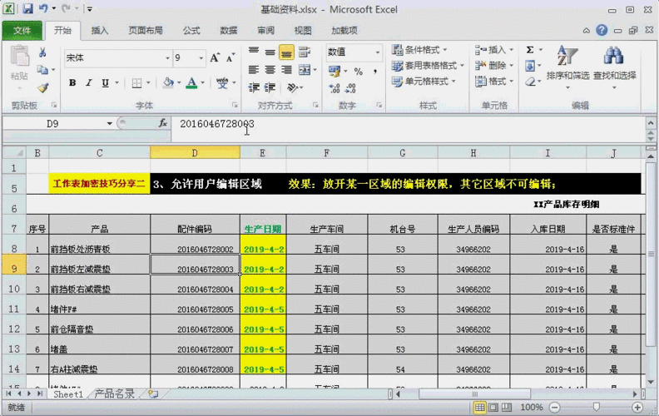This screenshot has height=416, width=659.
Task: Toggle the highlighted bottom align icon
Action: [x=286, y=52]
